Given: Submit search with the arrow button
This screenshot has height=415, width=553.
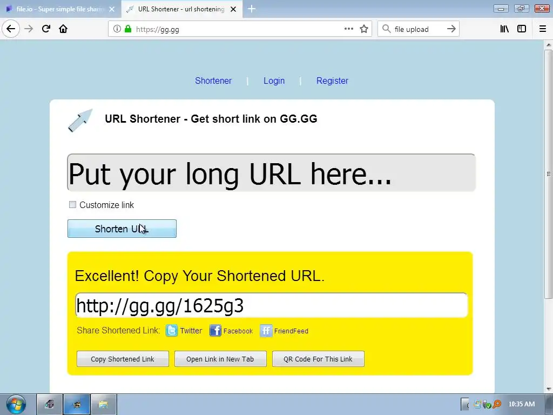Looking at the screenshot, I should [451, 29].
